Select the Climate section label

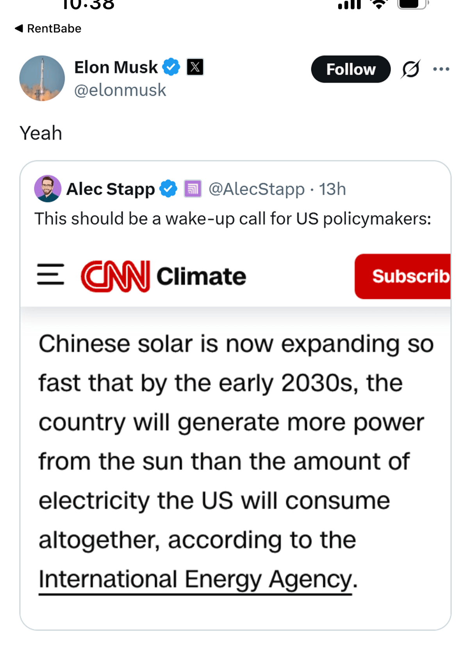pyautogui.click(x=201, y=276)
